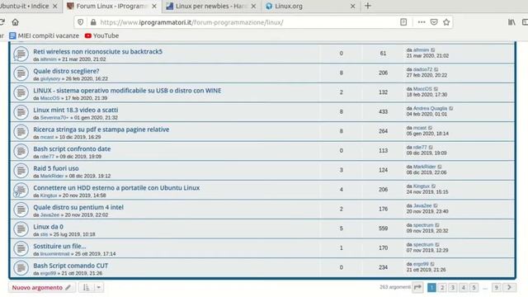Jump to last post icon in 'Bash Script comando CUT' row
The width and height of the screenshot is (528, 297).
(432, 264)
